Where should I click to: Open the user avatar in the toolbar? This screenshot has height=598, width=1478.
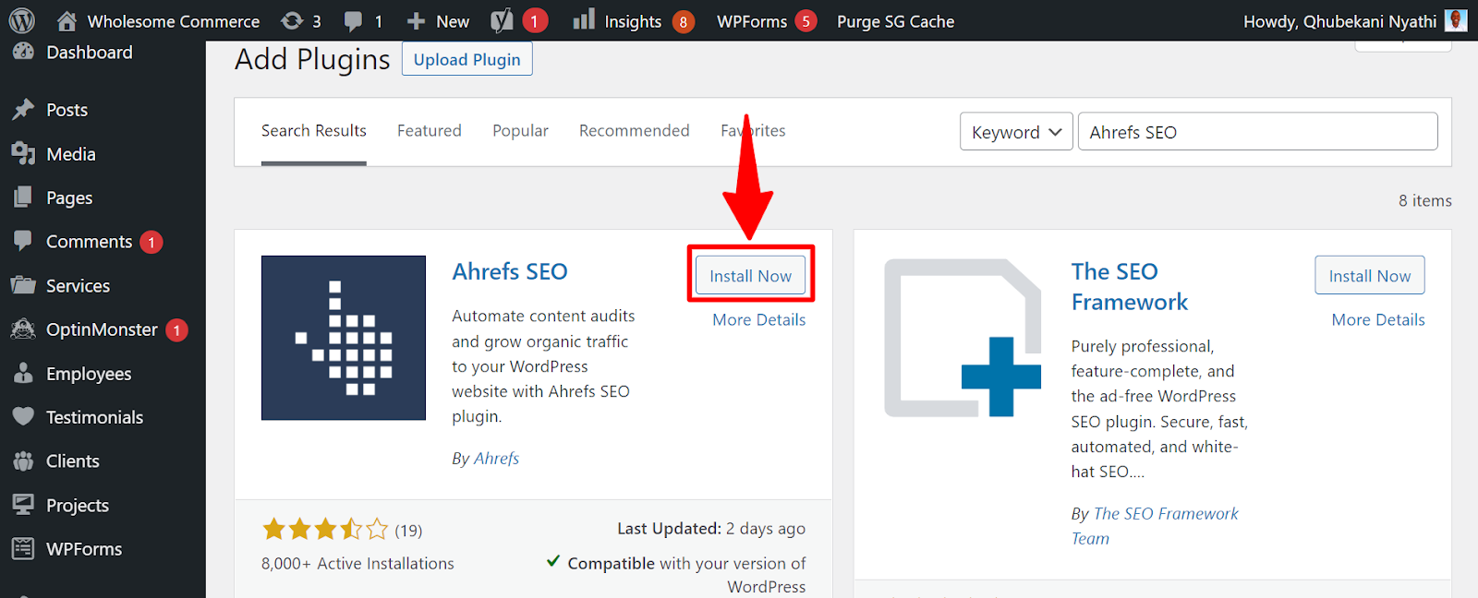tap(1457, 20)
